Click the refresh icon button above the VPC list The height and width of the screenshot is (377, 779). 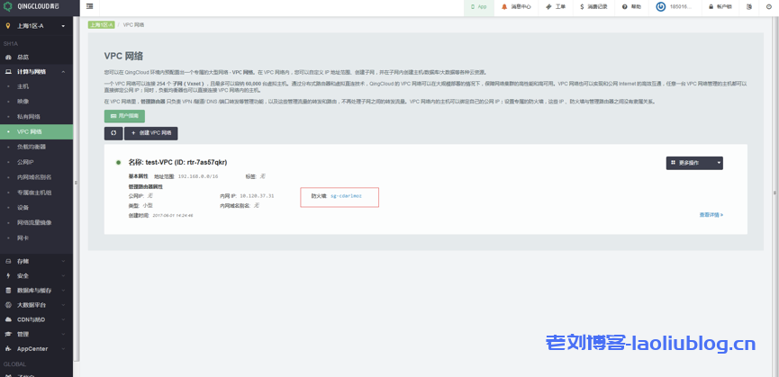(x=113, y=133)
